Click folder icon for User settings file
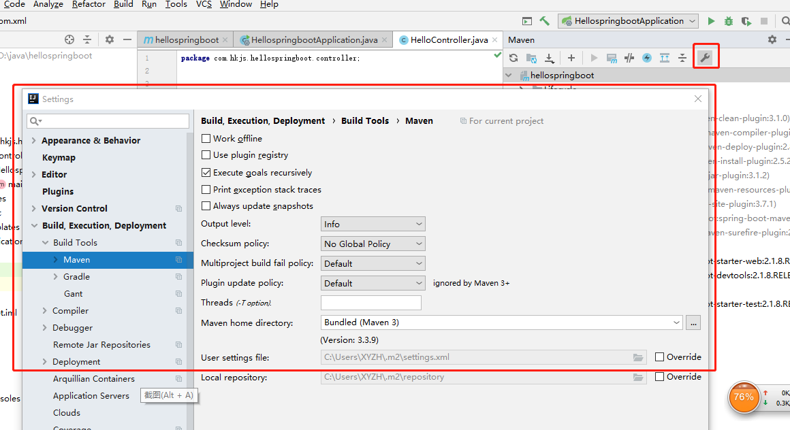Viewport: 790px width, 430px height. click(638, 357)
